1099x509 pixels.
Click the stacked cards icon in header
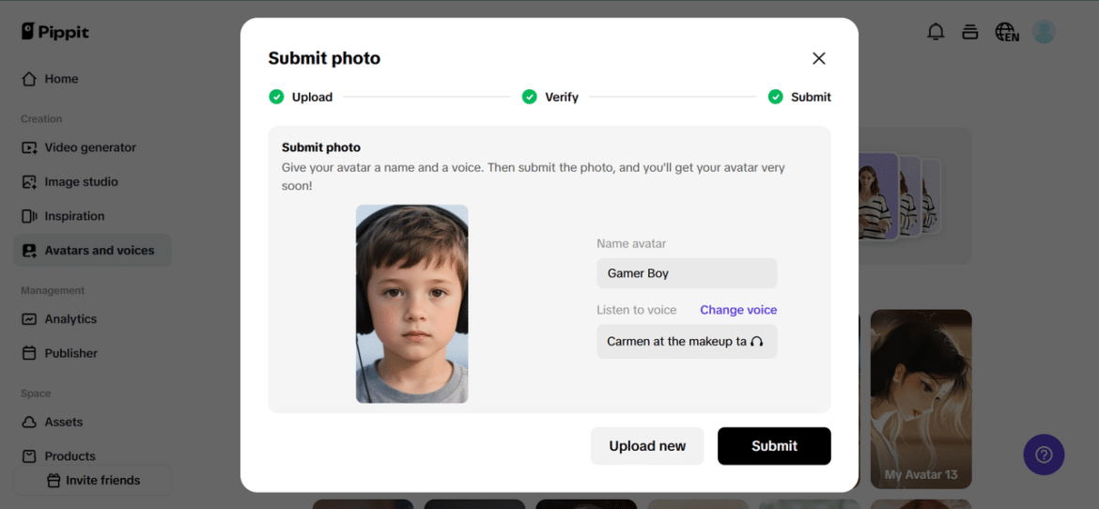(x=970, y=32)
